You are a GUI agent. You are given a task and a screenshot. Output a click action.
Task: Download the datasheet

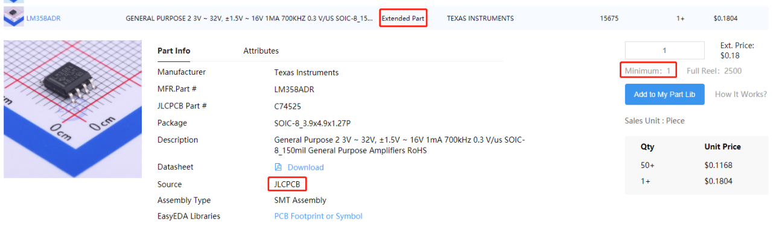pyautogui.click(x=305, y=167)
